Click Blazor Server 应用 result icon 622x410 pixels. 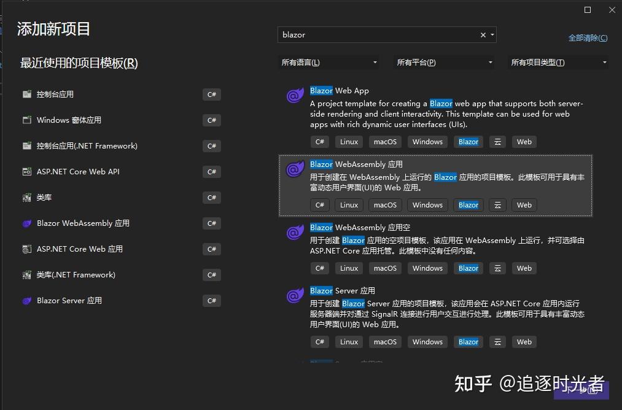coord(295,295)
